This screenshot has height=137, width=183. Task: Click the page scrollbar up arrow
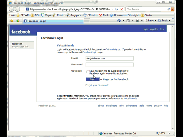(x=173, y=27)
